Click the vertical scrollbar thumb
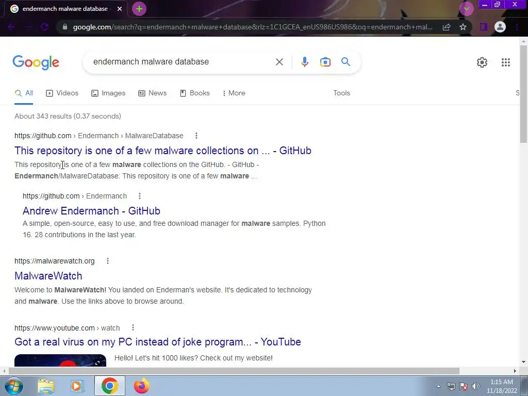This screenshot has width=528, height=396. (523, 94)
